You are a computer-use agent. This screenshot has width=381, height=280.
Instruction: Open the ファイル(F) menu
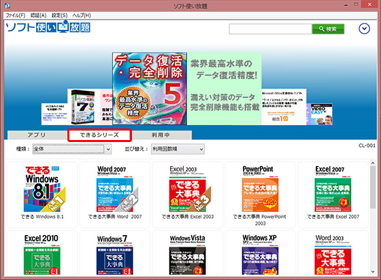16,15
